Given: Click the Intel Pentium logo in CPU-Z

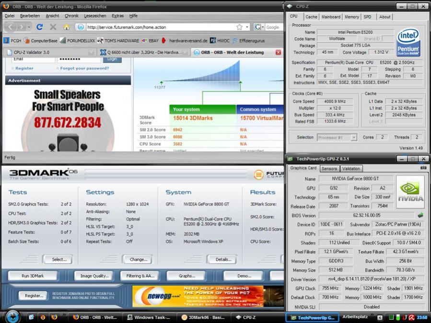Looking at the screenshot, I should [409, 42].
